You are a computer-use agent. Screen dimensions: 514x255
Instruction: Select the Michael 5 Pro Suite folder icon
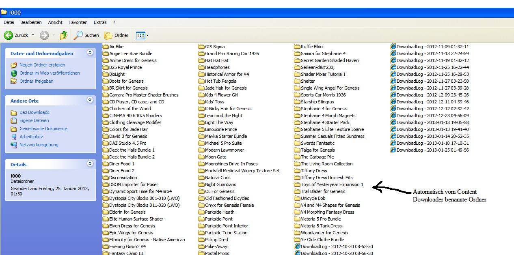tap(201, 143)
